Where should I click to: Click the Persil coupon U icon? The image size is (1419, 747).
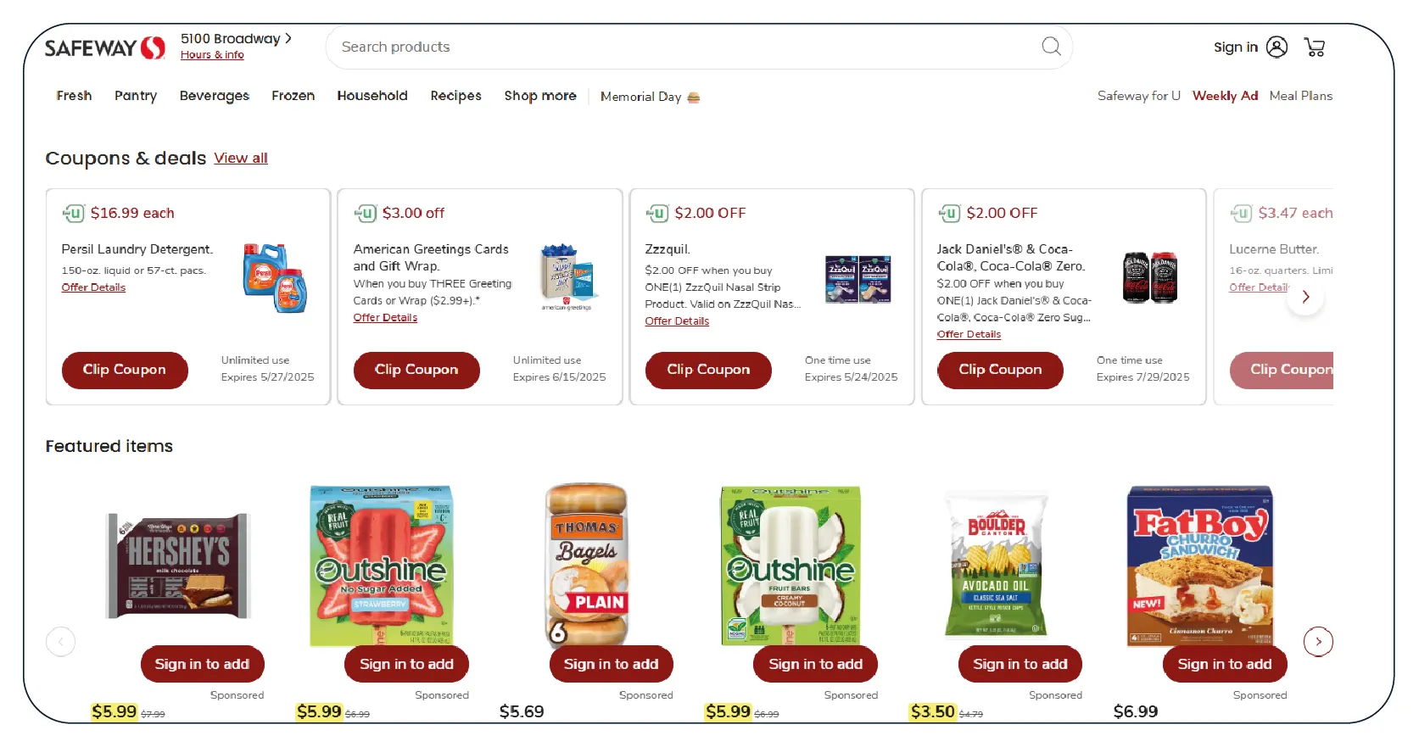pyautogui.click(x=73, y=213)
